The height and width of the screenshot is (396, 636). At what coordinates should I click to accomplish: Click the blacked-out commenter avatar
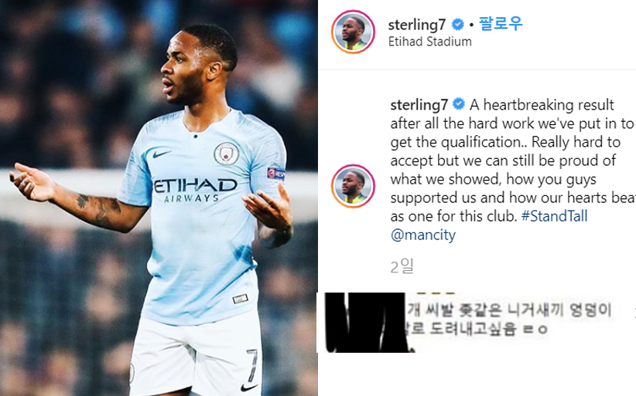[366, 323]
